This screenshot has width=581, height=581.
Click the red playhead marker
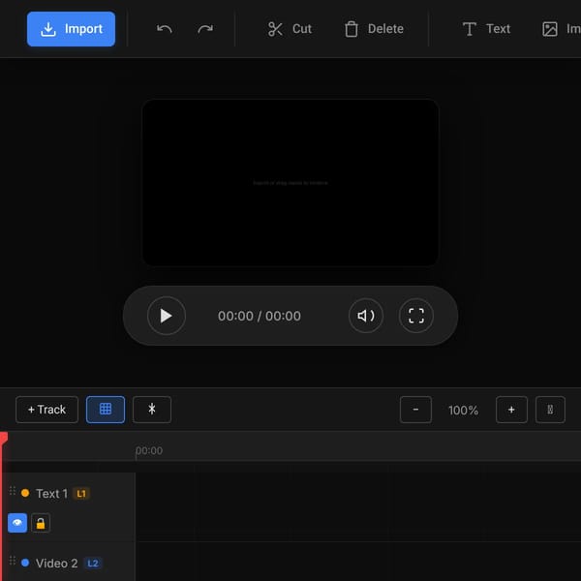[4, 438]
